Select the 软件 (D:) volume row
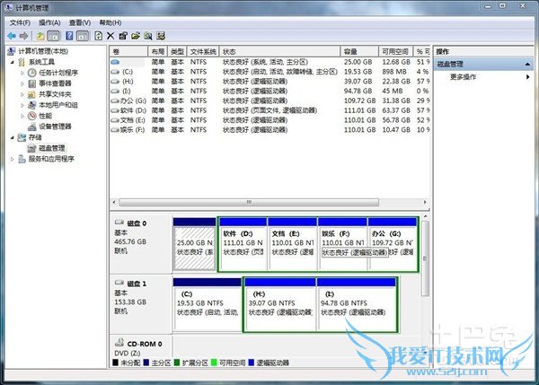The width and height of the screenshot is (539, 385). (x=269, y=110)
